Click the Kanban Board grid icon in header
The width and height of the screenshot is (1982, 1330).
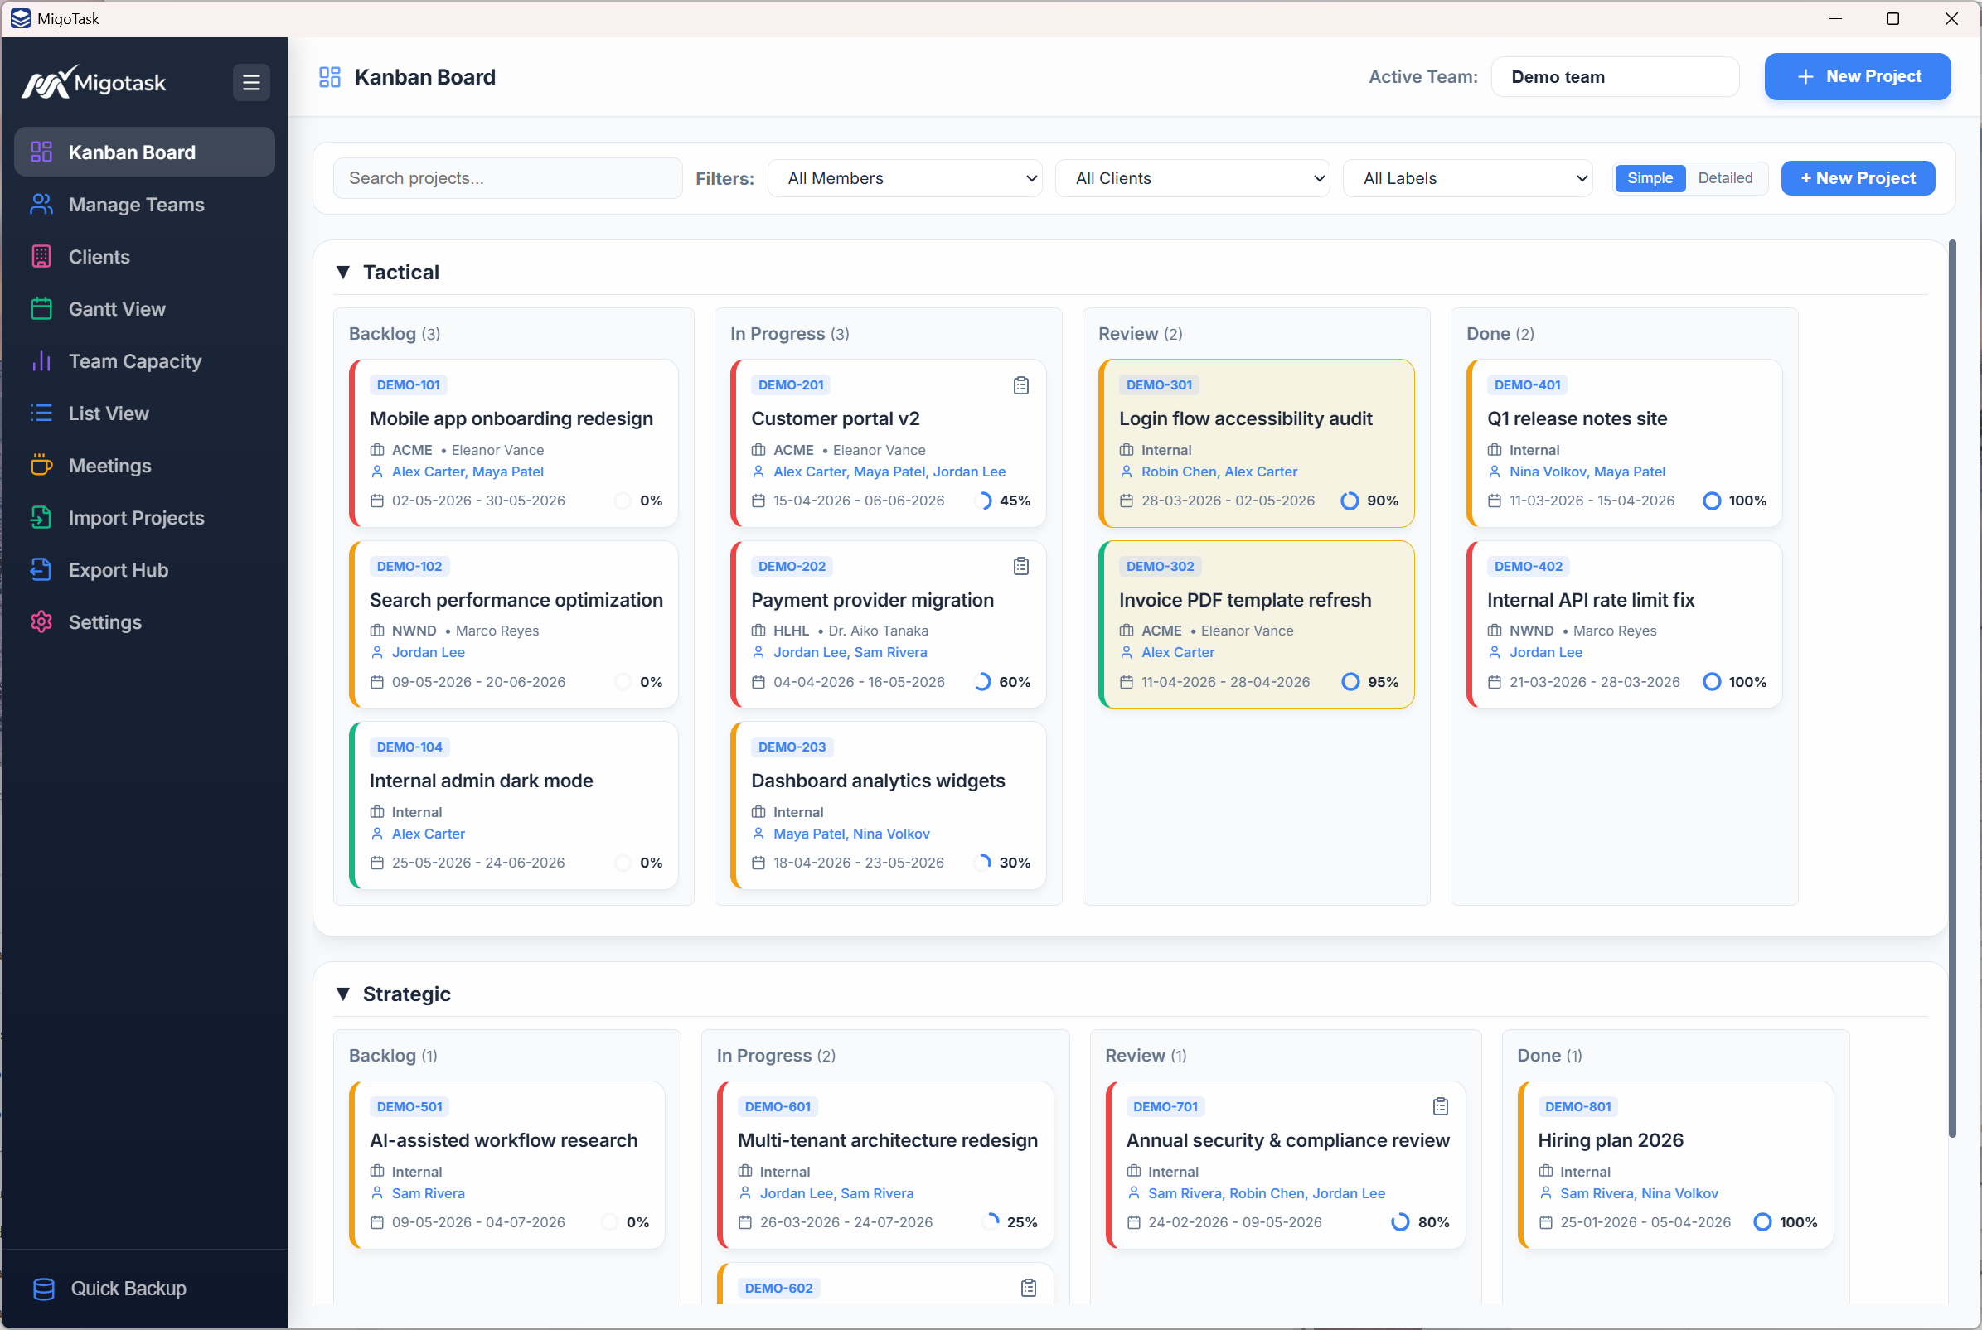(x=329, y=77)
